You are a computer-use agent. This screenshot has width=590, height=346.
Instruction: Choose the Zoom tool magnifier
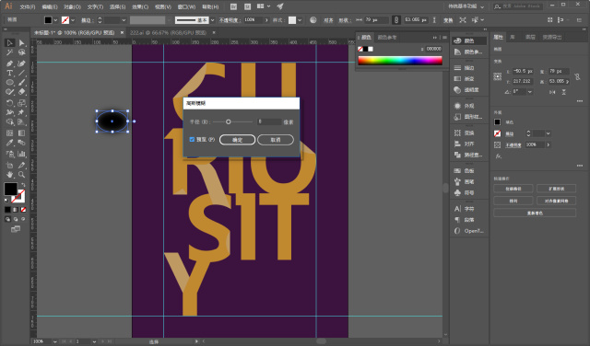[x=21, y=175]
